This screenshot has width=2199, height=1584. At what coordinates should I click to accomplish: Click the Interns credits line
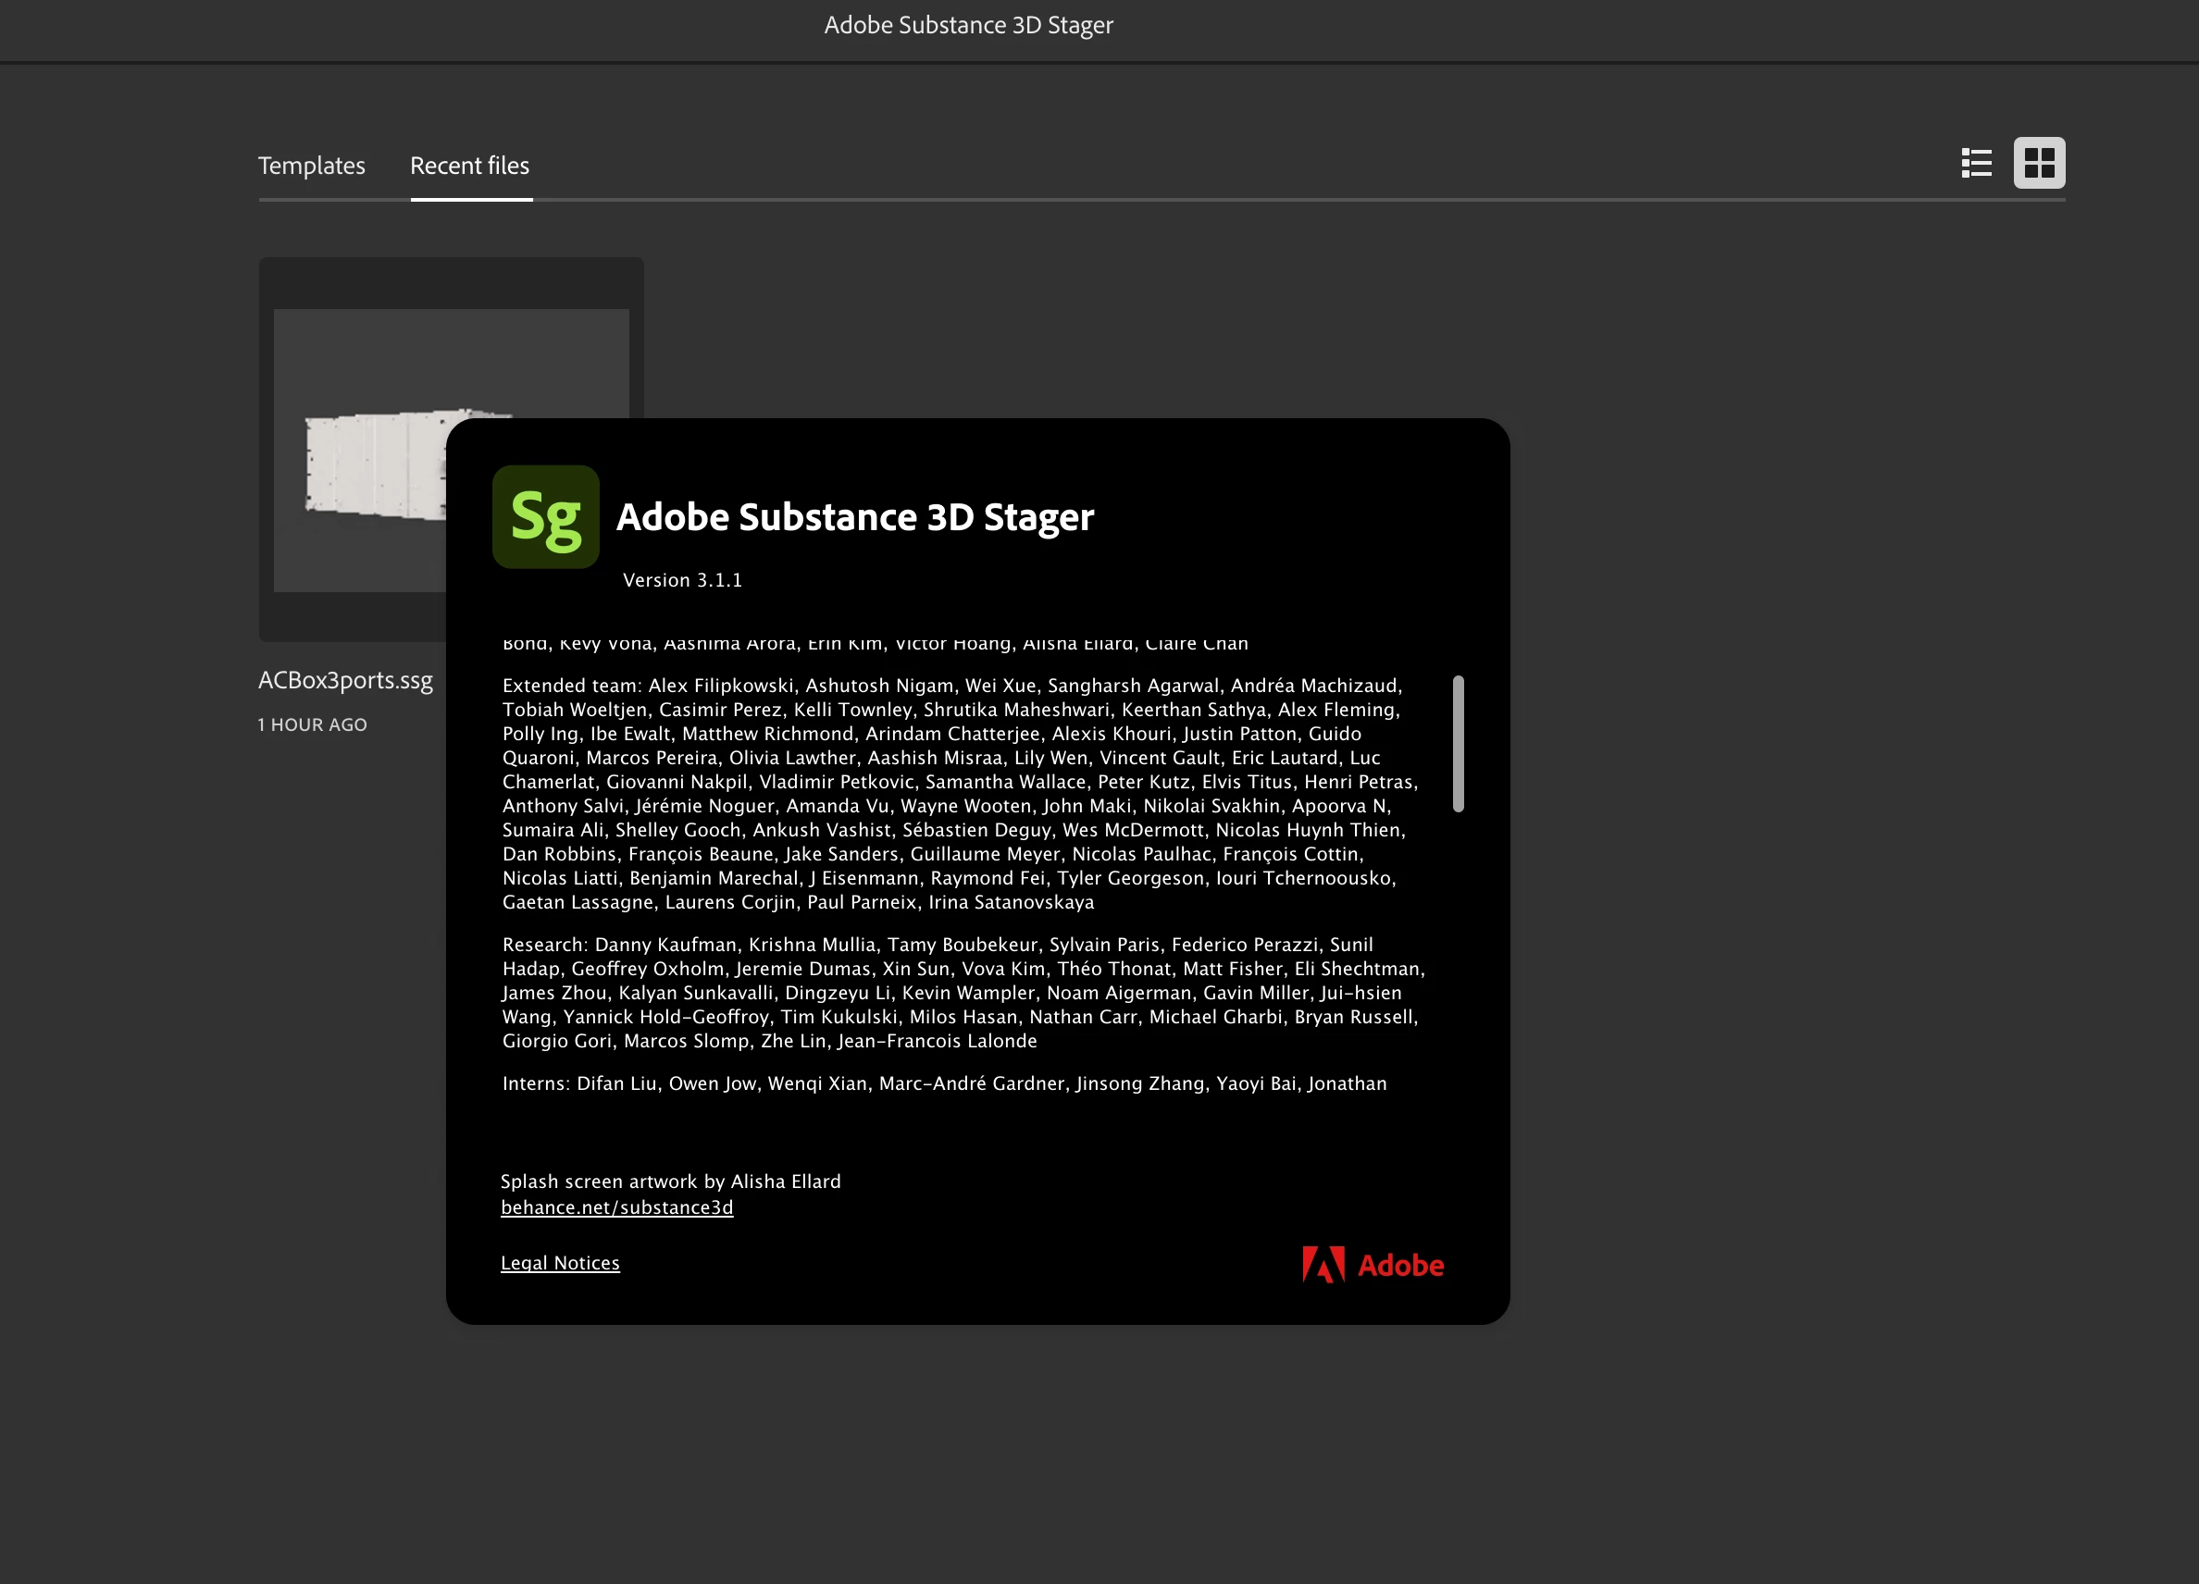click(943, 1083)
